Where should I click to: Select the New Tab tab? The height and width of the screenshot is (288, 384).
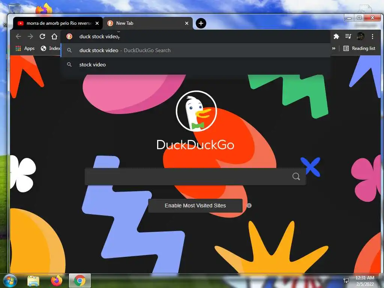click(148, 23)
